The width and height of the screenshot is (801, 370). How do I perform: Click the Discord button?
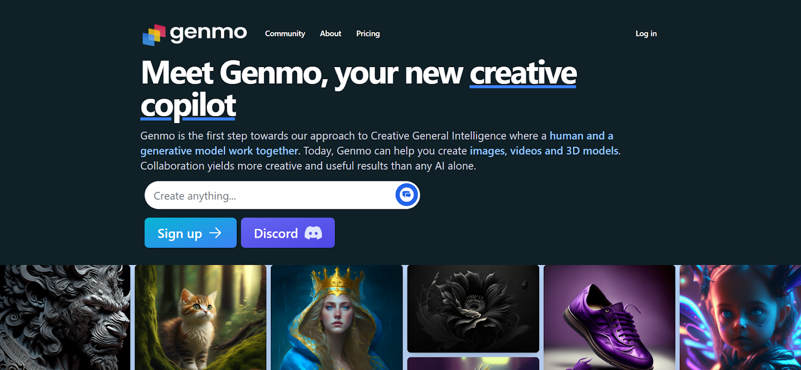[x=288, y=233]
